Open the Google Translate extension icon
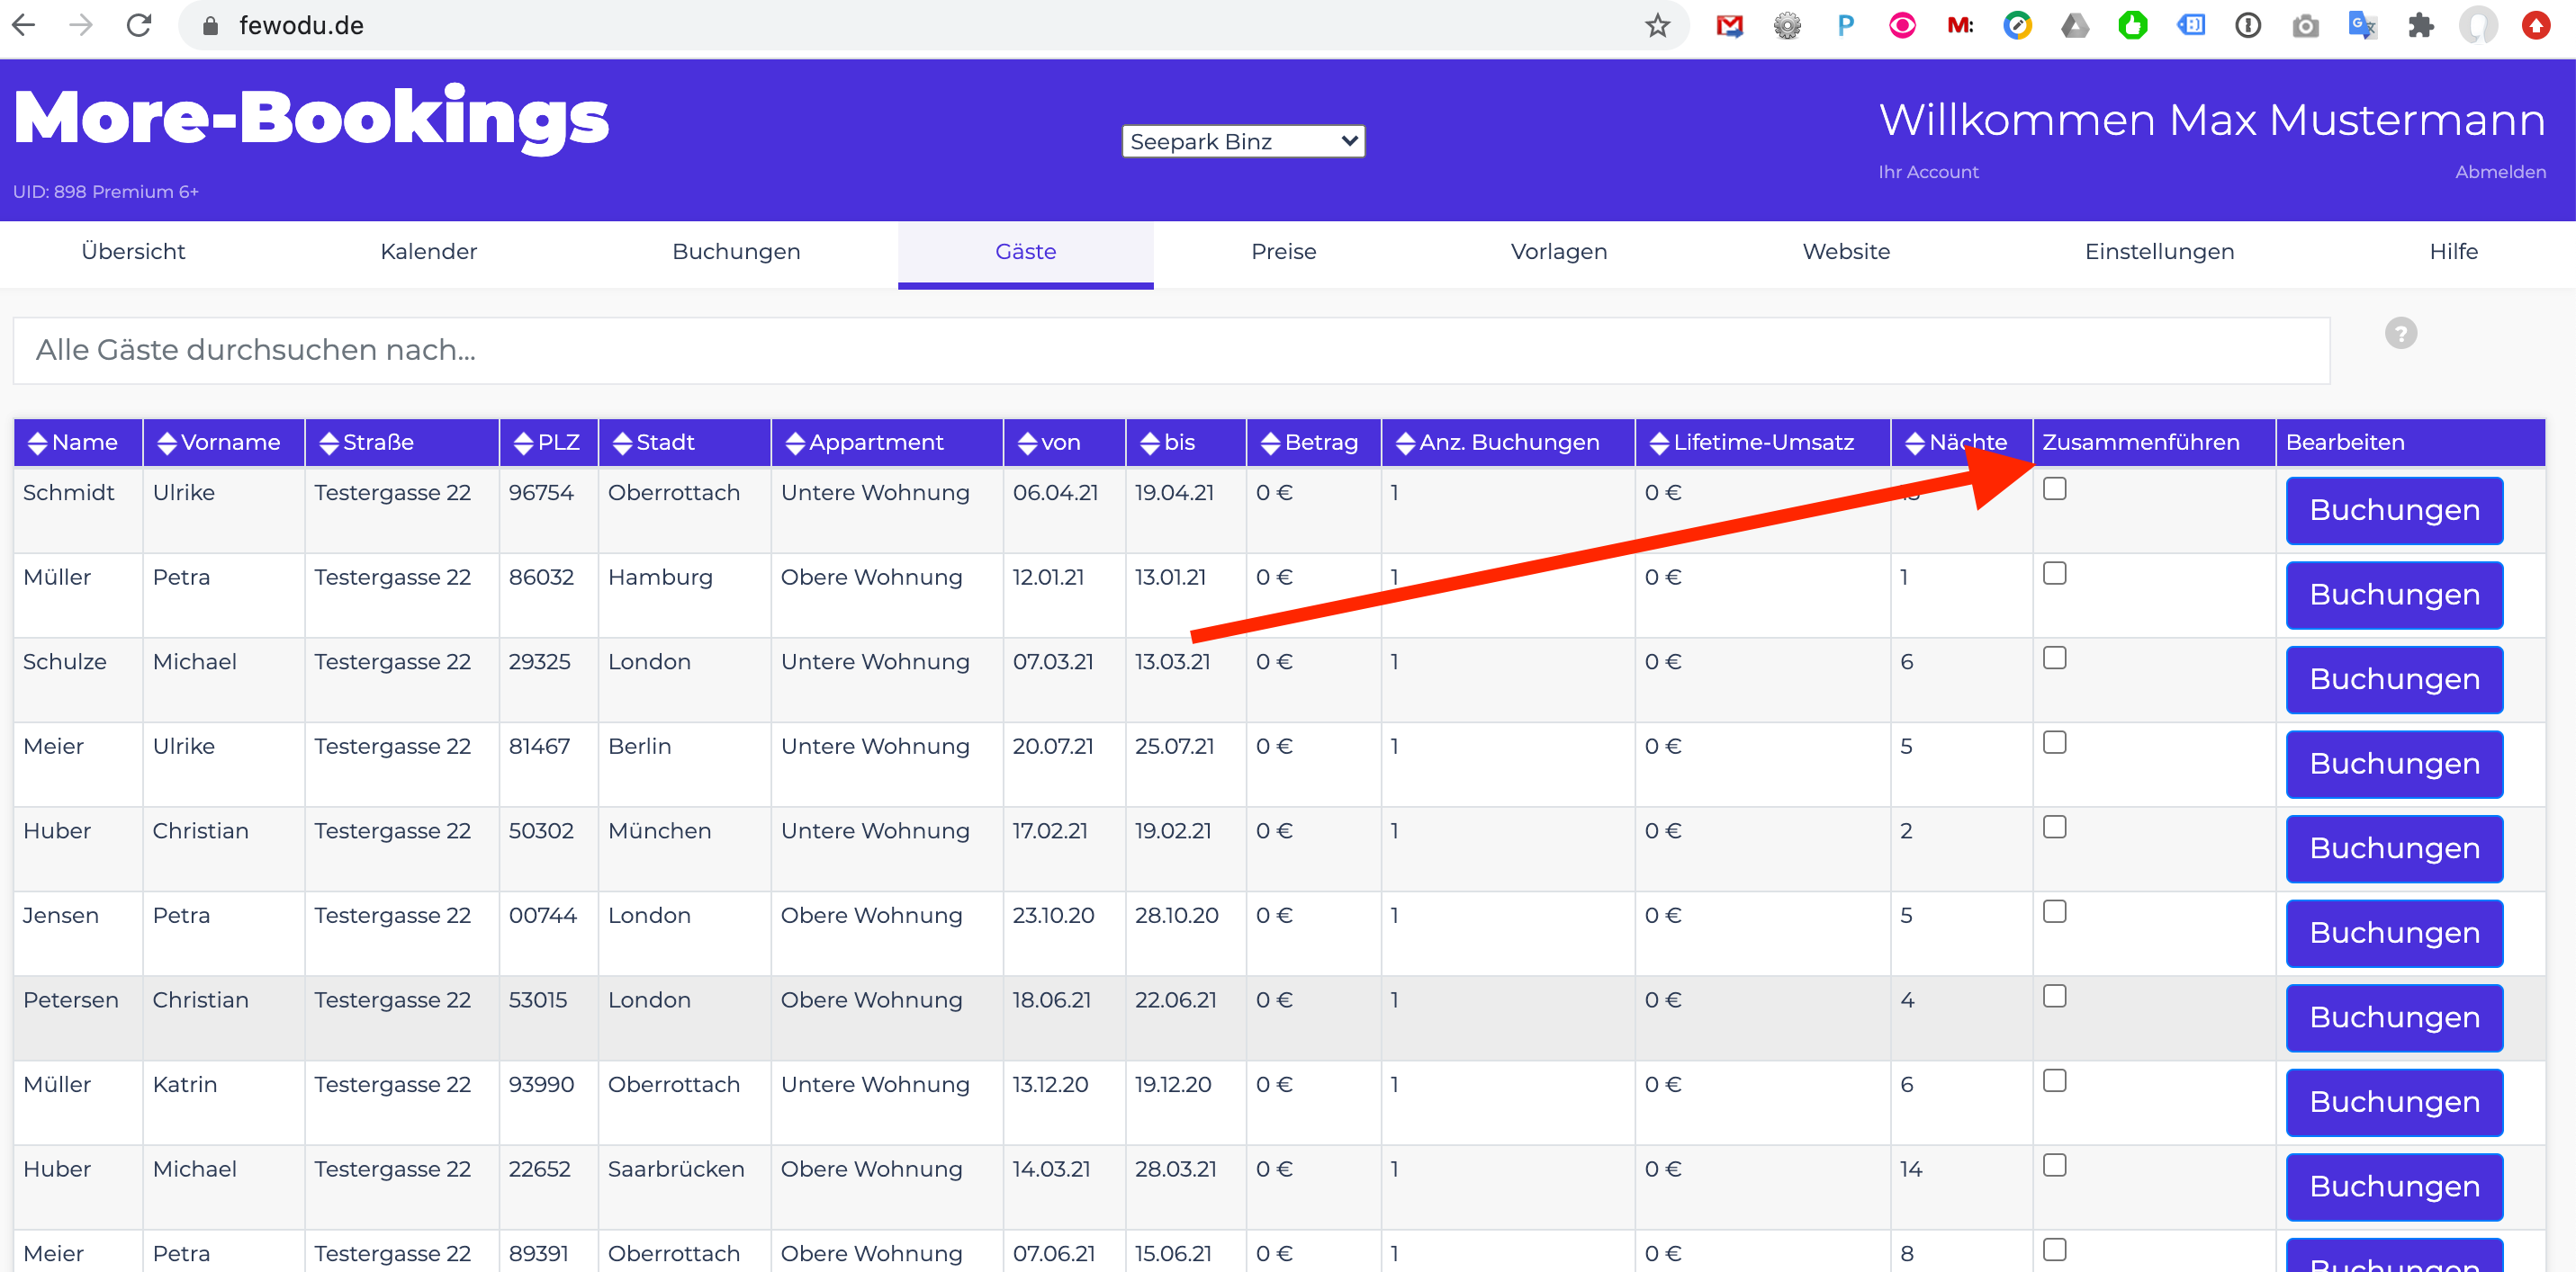The height and width of the screenshot is (1272, 2576). pyautogui.click(x=2362, y=25)
